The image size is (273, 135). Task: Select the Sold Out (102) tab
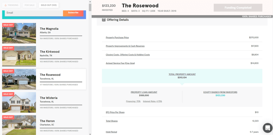[49, 5]
